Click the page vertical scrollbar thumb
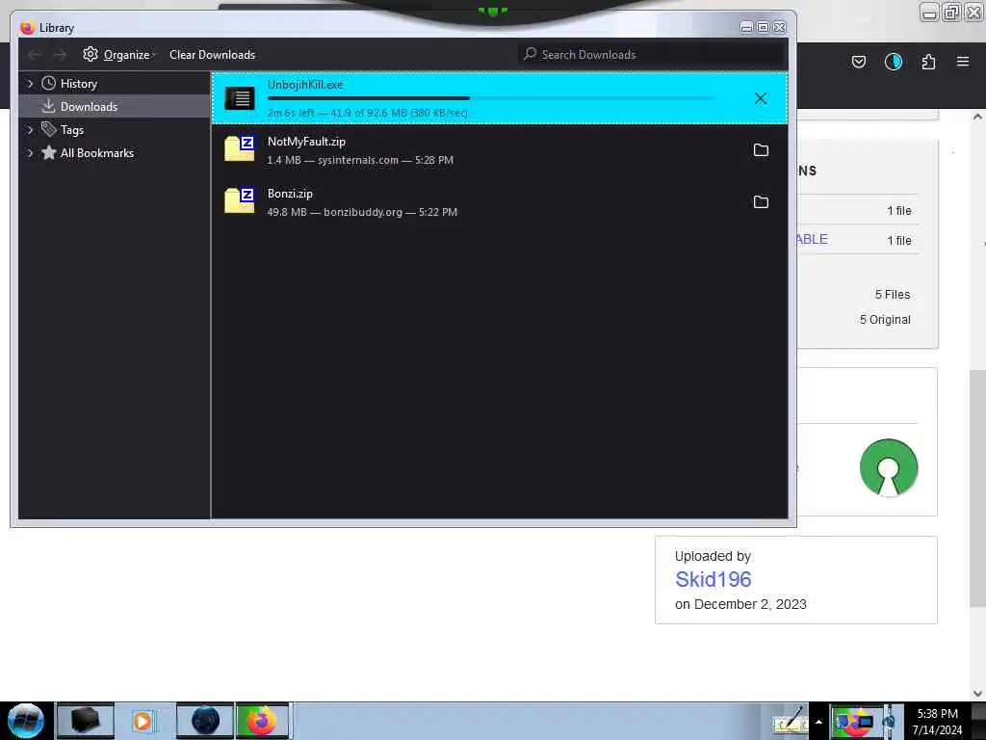This screenshot has width=986, height=740. point(977,489)
